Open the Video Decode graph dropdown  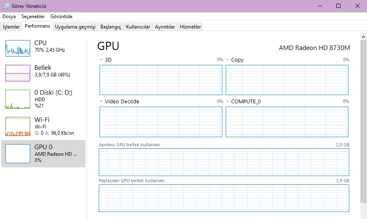[x=102, y=102]
